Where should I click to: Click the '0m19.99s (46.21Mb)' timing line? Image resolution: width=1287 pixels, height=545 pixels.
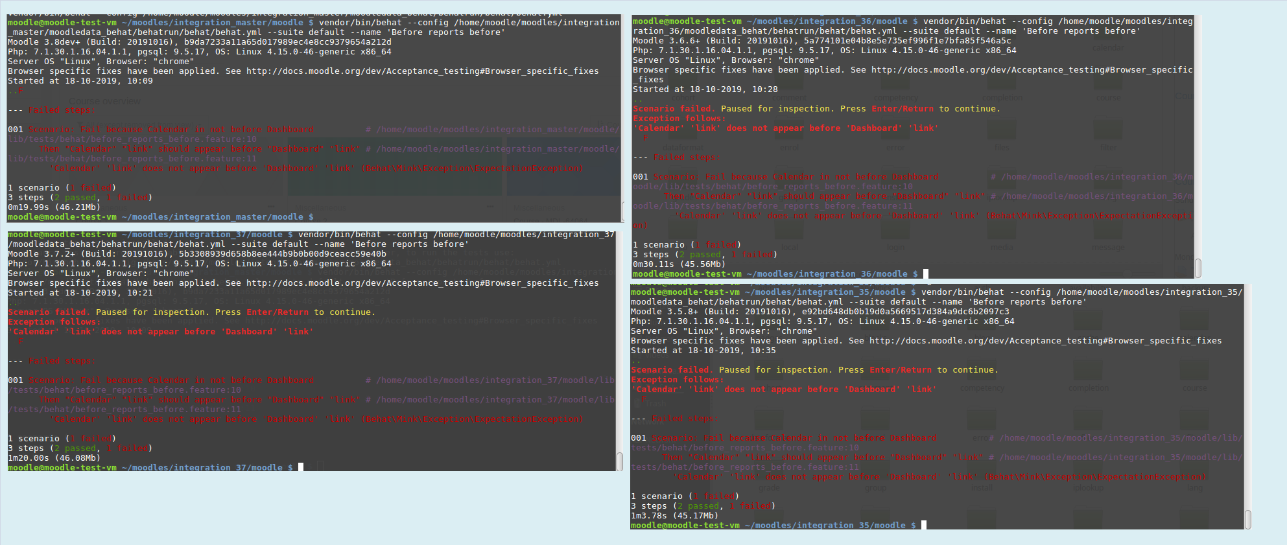(x=54, y=207)
